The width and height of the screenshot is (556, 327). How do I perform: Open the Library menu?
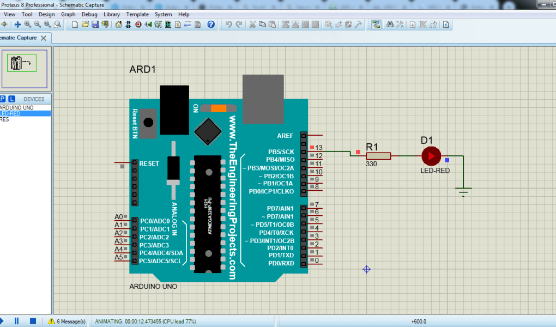(112, 14)
